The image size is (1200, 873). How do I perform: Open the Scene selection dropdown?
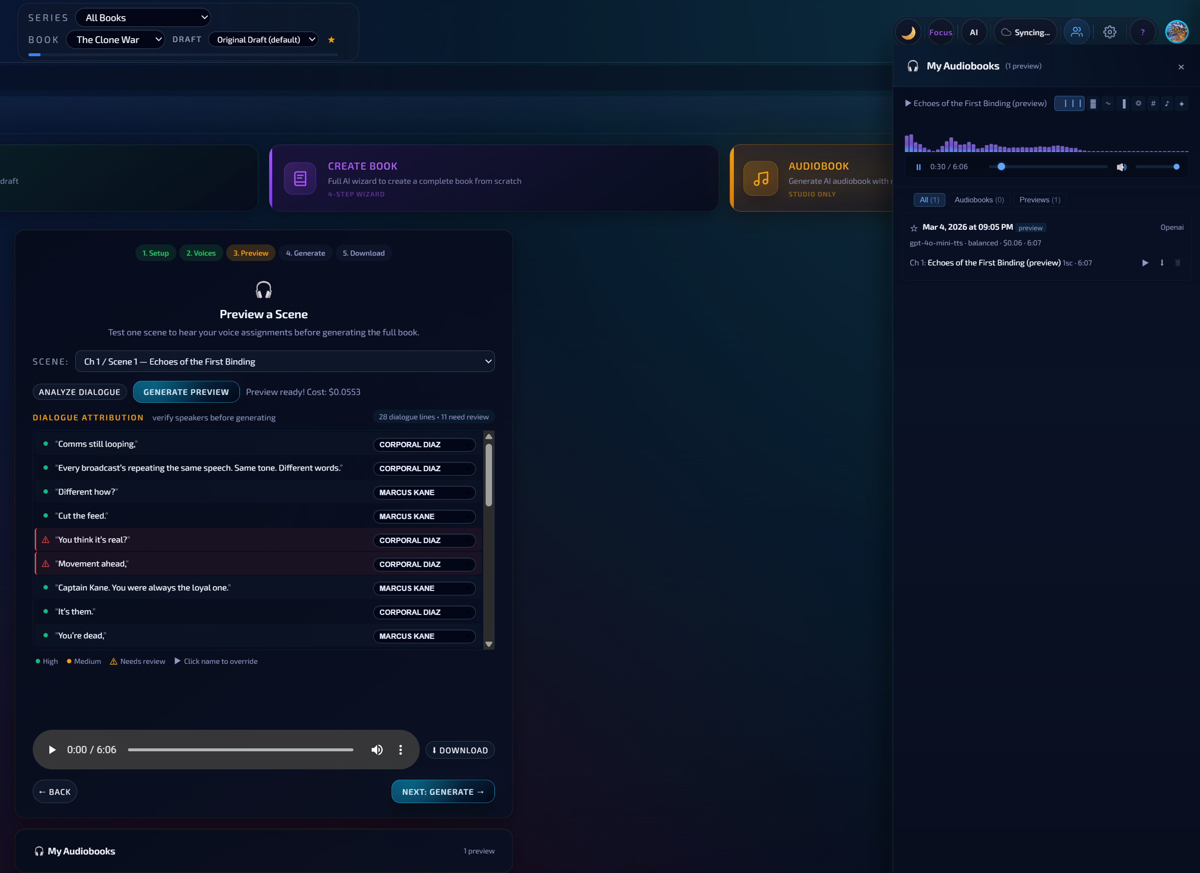point(285,362)
